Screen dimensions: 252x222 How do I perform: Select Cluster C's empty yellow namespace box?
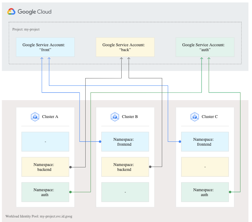pyautogui.click(x=205, y=167)
